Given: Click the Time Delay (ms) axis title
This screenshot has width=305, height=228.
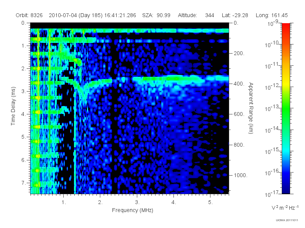Looking at the screenshot, I should (13, 106).
